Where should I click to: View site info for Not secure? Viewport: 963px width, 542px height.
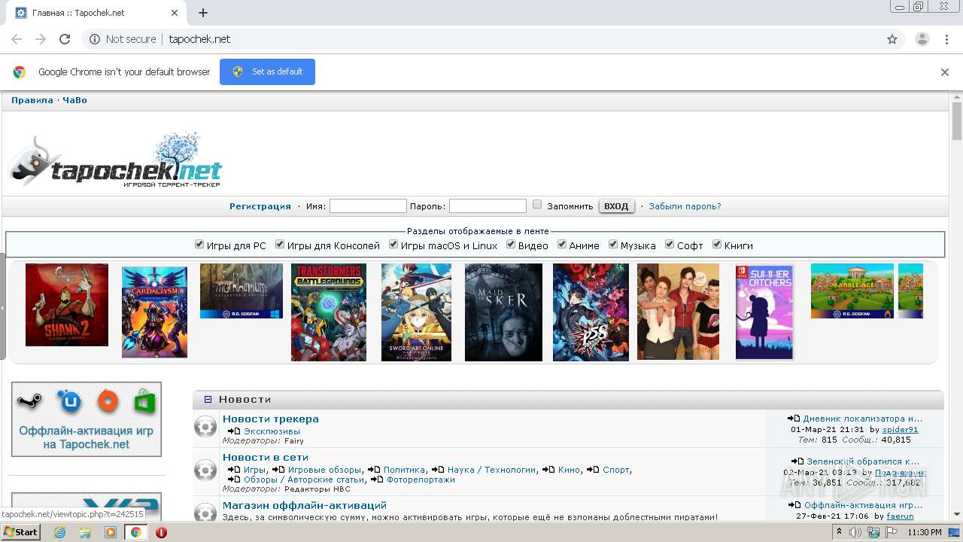pyautogui.click(x=123, y=39)
